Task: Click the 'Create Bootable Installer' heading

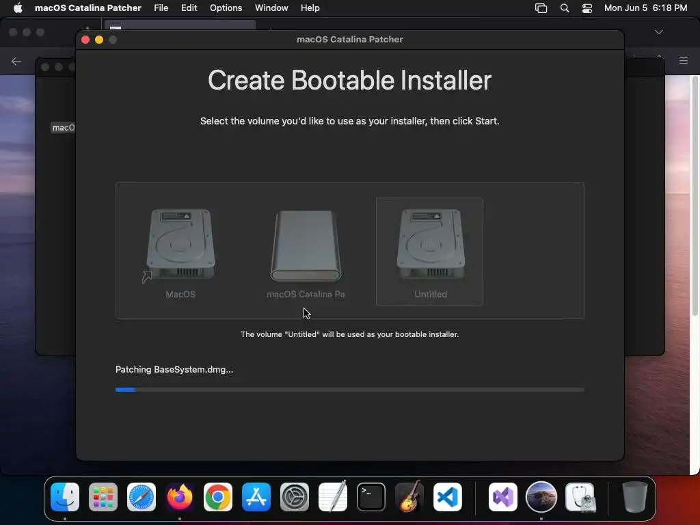Action: pyautogui.click(x=349, y=81)
